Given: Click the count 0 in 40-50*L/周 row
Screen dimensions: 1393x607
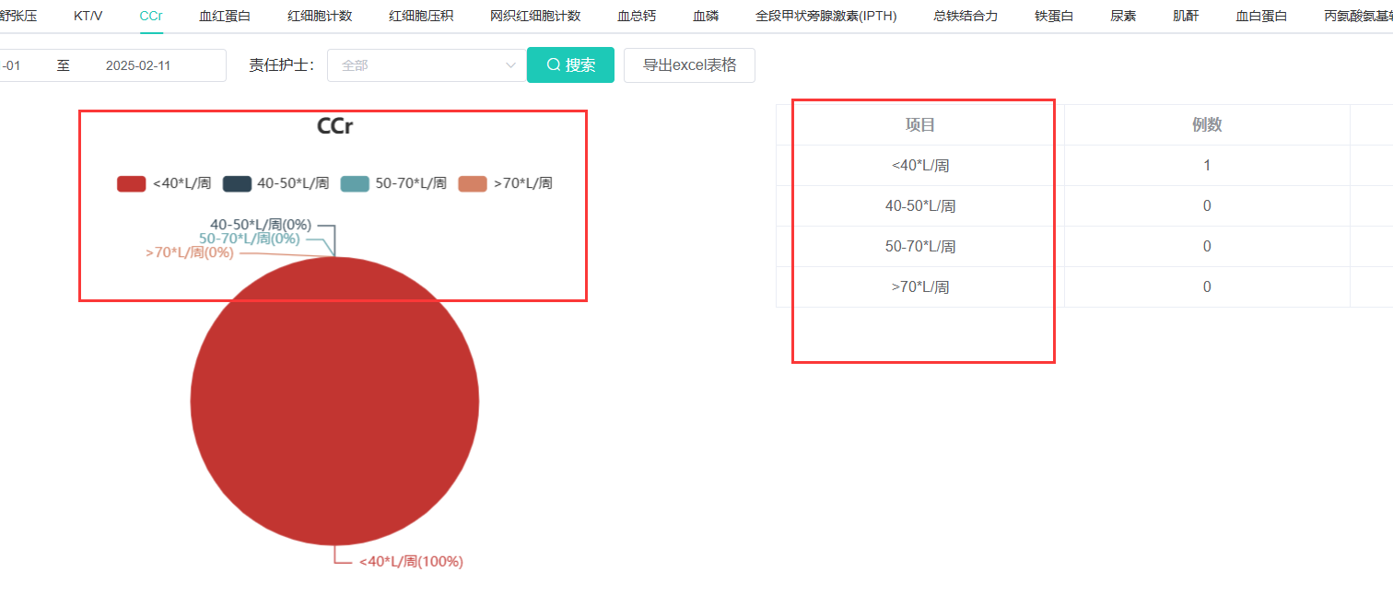Looking at the screenshot, I should click(x=1207, y=206).
